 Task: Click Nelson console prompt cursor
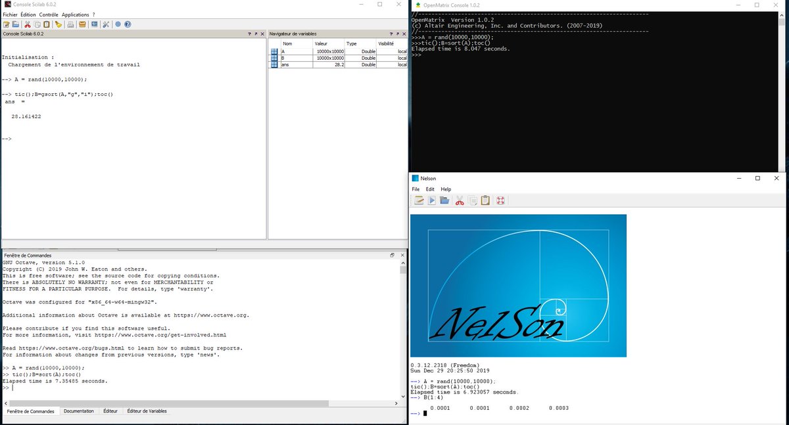pyautogui.click(x=425, y=413)
